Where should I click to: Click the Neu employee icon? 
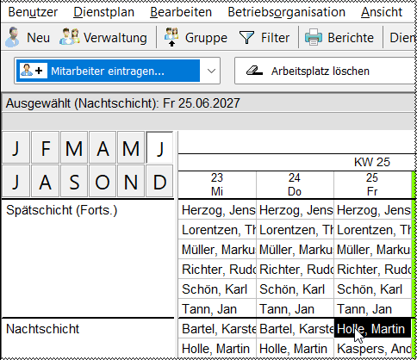click(12, 37)
